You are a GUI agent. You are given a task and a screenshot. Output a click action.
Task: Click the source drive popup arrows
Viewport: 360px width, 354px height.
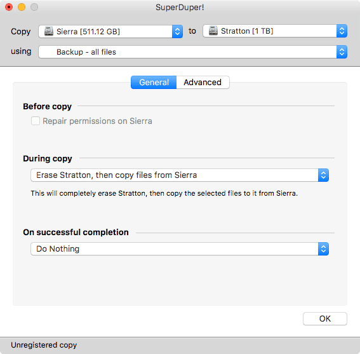(177, 32)
